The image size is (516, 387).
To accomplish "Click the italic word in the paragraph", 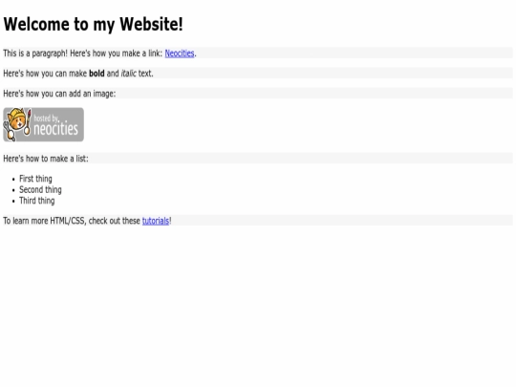I will 128,74.
